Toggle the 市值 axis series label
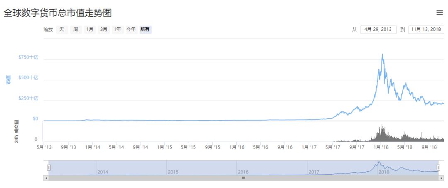This screenshot has width=448, height=188. (8, 80)
